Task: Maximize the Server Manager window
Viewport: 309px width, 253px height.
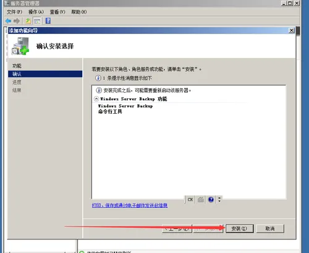Action: tap(290, 3)
